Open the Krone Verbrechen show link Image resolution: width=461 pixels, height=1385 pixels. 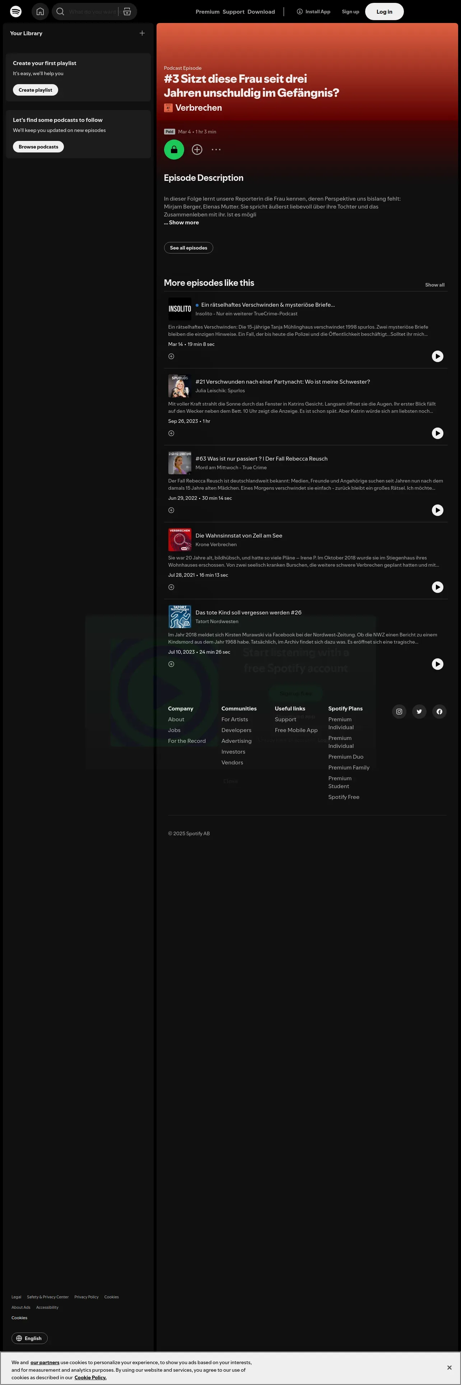(x=216, y=545)
